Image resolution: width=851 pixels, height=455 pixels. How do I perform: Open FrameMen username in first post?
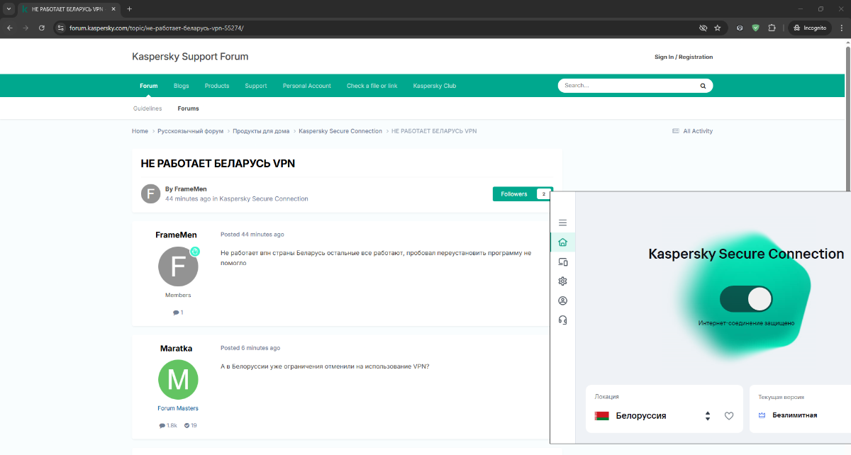point(177,235)
